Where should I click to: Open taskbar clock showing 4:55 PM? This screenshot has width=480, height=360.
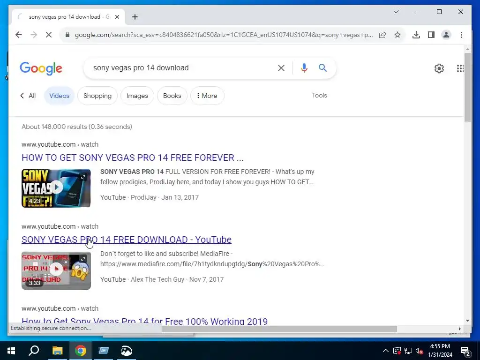(440, 351)
